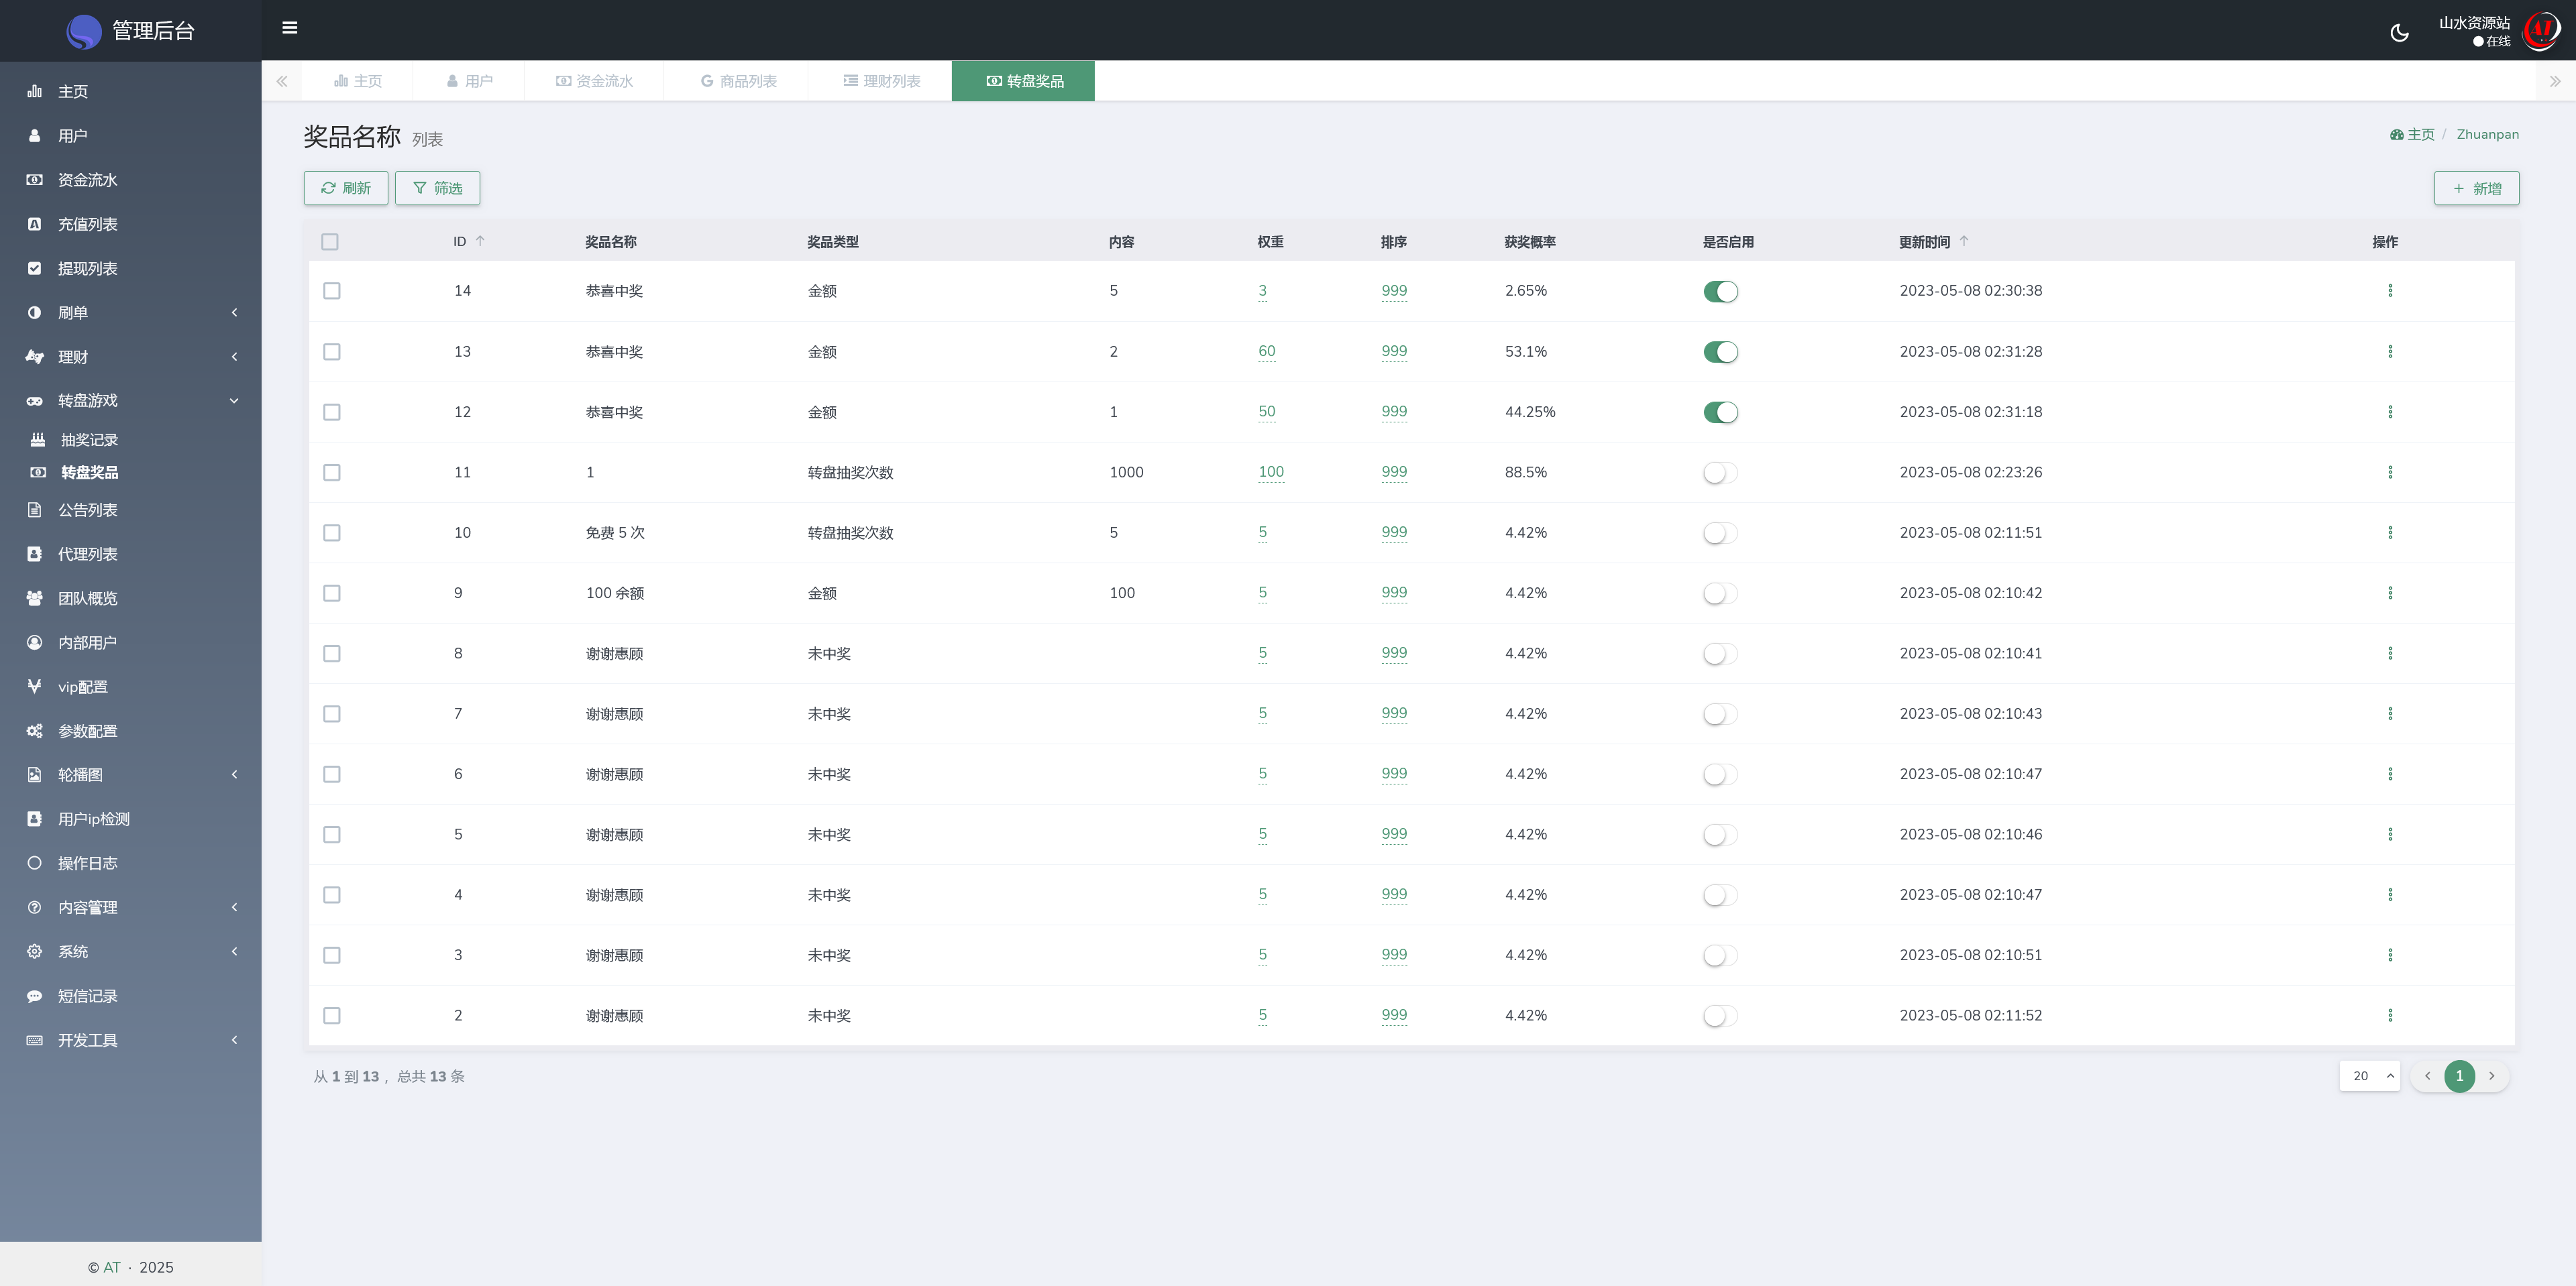Click user avatar in top right
Image resolution: width=2576 pixels, height=1286 pixels.
pos(2540,31)
